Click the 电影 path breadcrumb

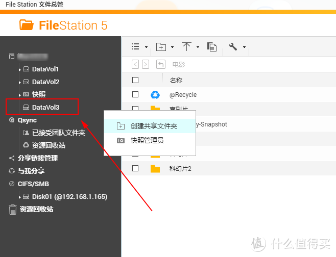point(179,64)
